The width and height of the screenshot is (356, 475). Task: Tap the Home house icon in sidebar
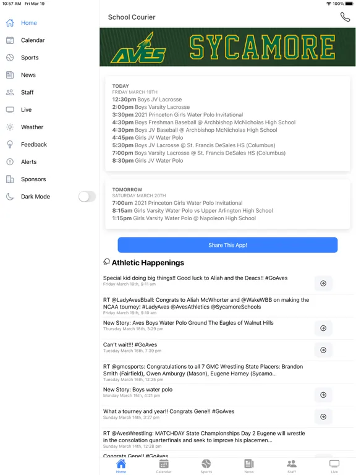click(x=10, y=23)
